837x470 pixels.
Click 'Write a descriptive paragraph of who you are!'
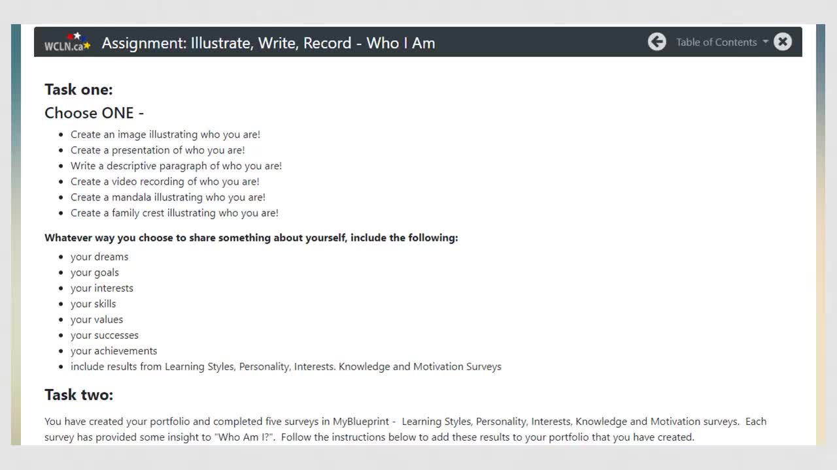[177, 166]
